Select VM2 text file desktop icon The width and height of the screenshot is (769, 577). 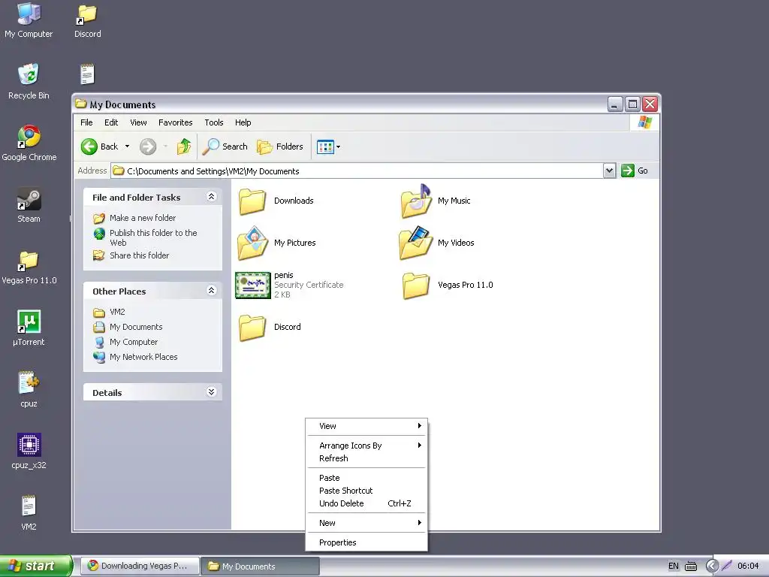(29, 506)
